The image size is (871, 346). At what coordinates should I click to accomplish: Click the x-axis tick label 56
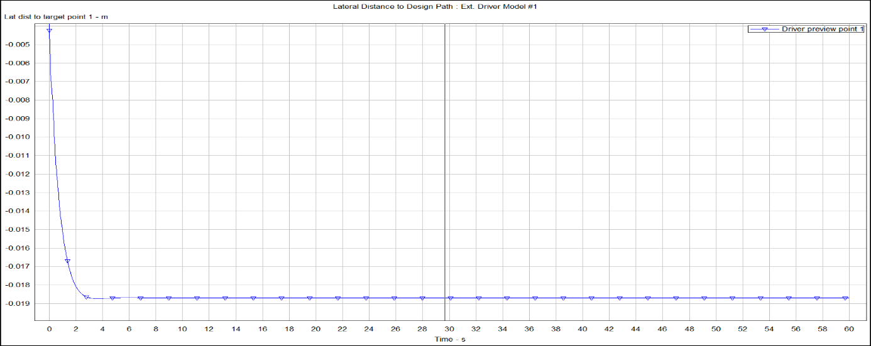(796, 328)
